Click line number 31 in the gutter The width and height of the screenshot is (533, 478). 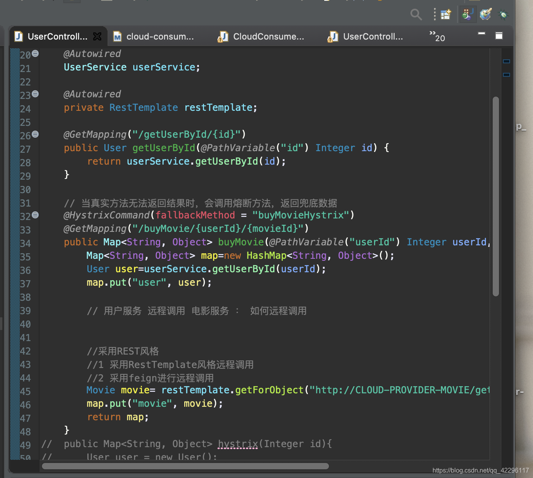[25, 203]
